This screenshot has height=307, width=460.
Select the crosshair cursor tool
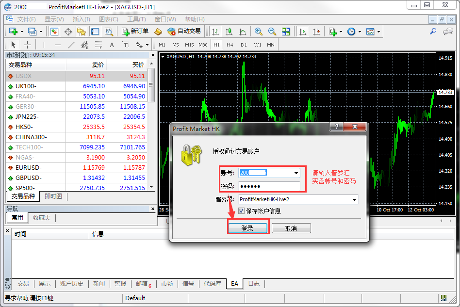tap(28, 45)
